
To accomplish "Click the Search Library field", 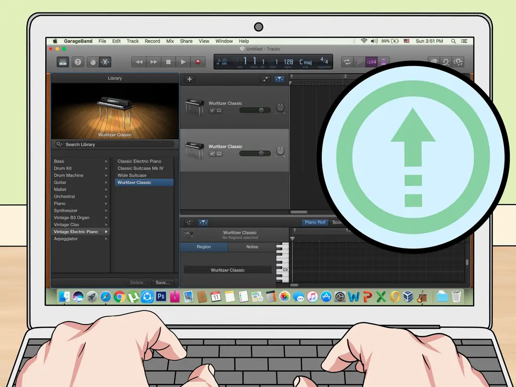I will click(114, 144).
